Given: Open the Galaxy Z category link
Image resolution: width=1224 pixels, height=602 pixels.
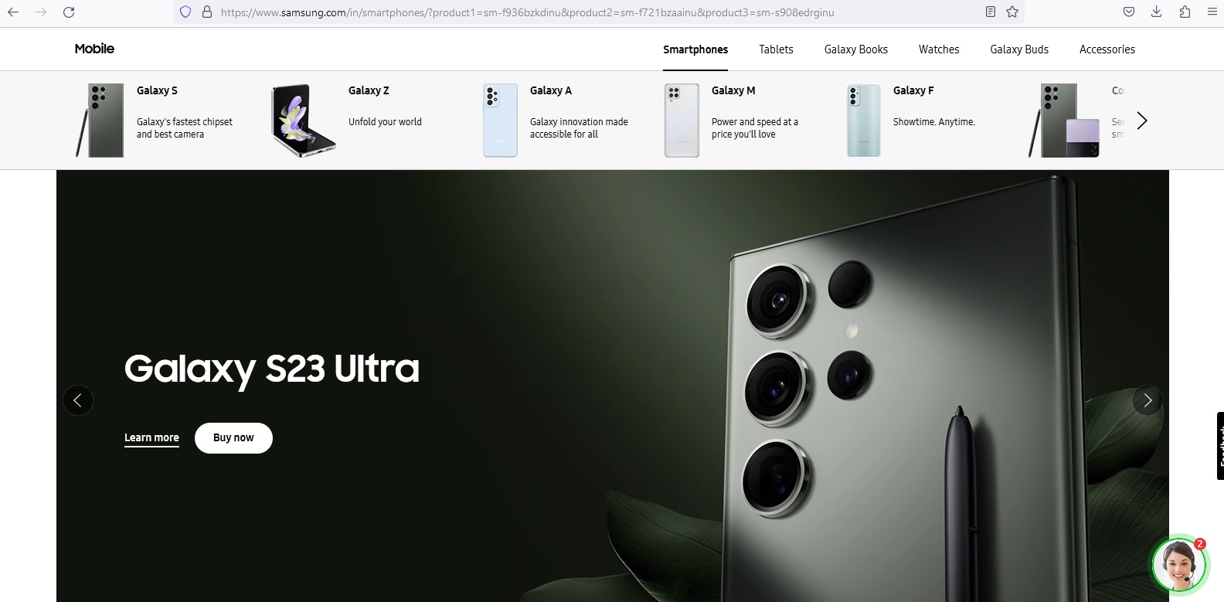Looking at the screenshot, I should pos(369,90).
